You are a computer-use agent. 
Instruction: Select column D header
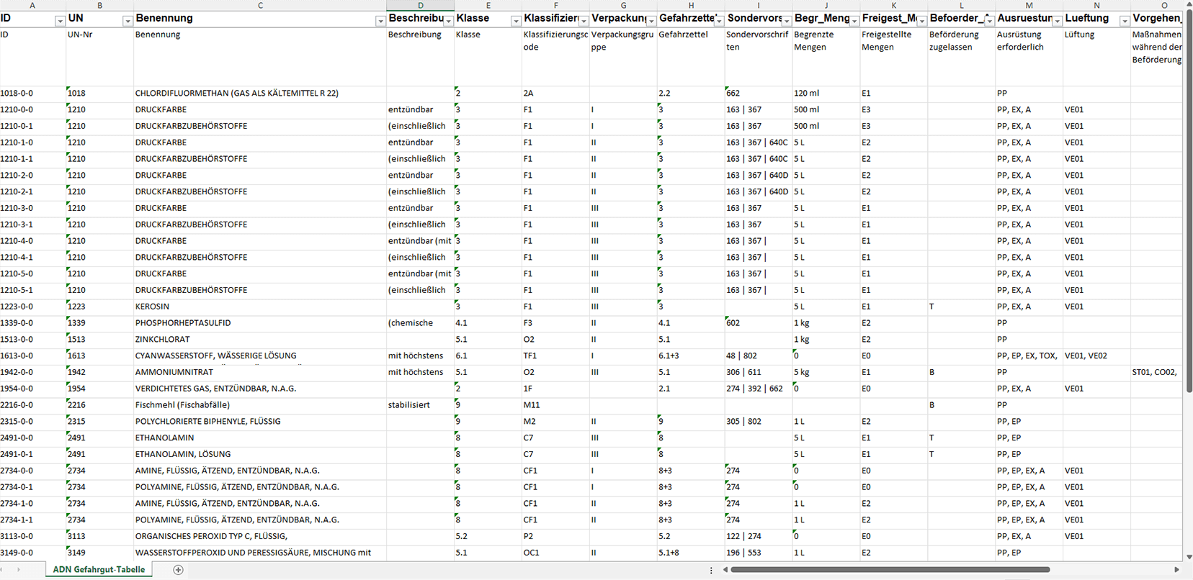click(421, 5)
